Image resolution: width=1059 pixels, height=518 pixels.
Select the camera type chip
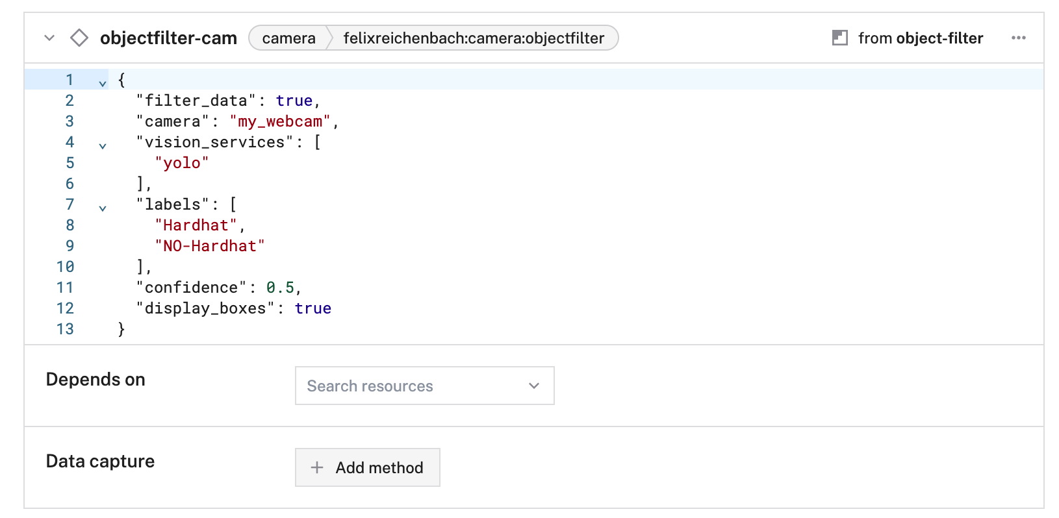click(288, 38)
